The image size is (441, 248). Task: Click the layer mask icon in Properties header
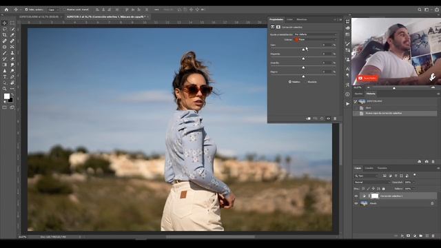278,27
